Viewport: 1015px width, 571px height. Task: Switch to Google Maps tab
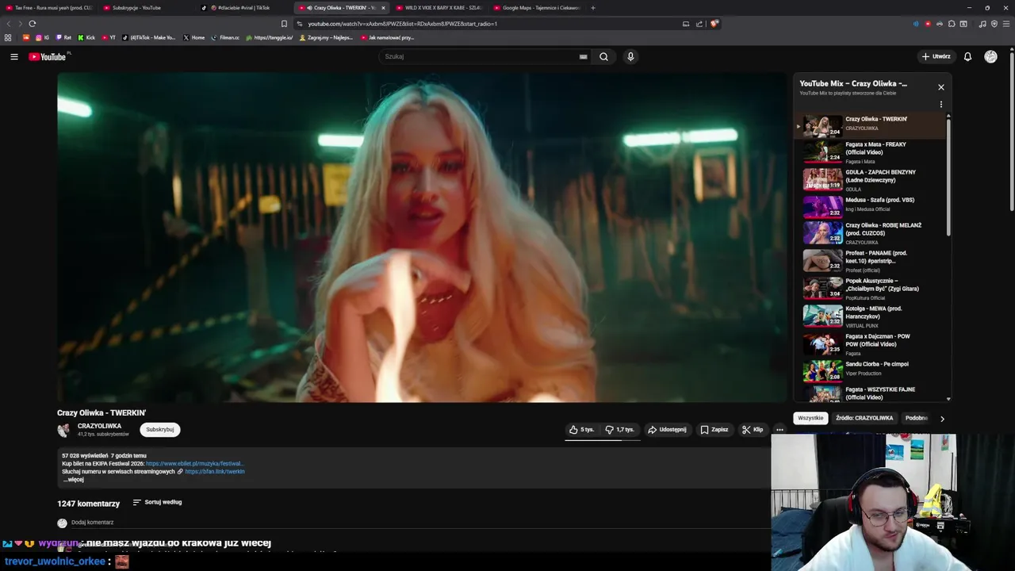tap(538, 8)
